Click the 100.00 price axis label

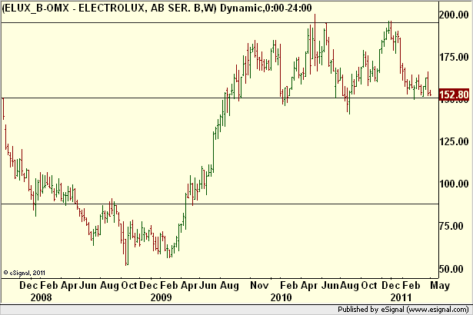454,184
